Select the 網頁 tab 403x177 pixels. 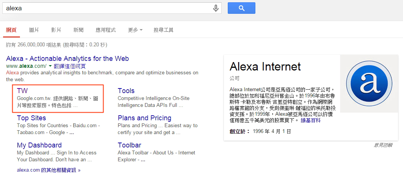click(11, 30)
